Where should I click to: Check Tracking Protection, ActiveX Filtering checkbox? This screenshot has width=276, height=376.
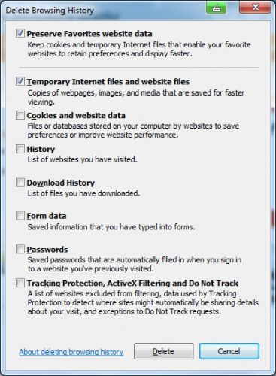click(20, 283)
